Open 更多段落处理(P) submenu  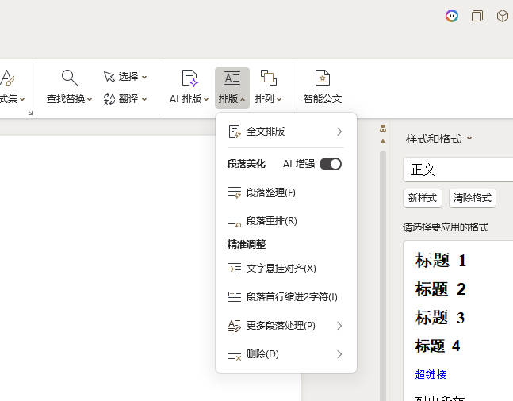tap(285, 326)
